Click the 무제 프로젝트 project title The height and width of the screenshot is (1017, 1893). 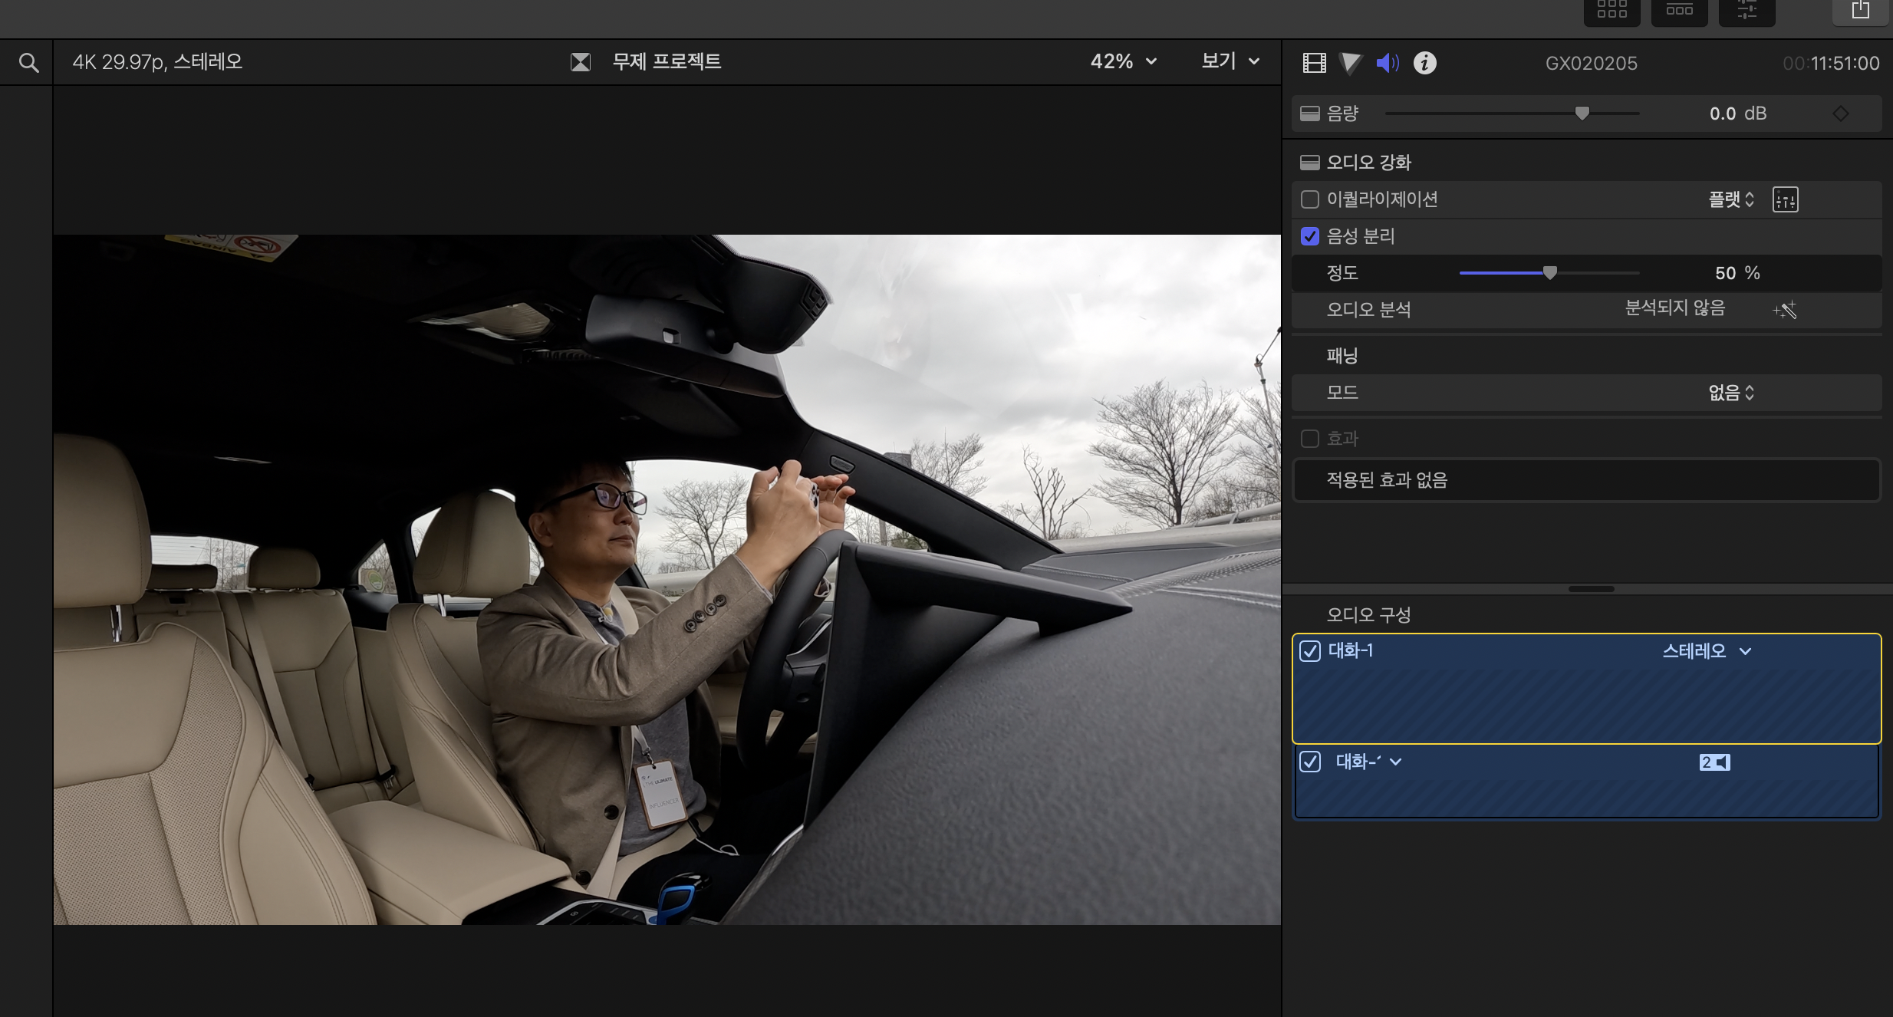(x=666, y=61)
